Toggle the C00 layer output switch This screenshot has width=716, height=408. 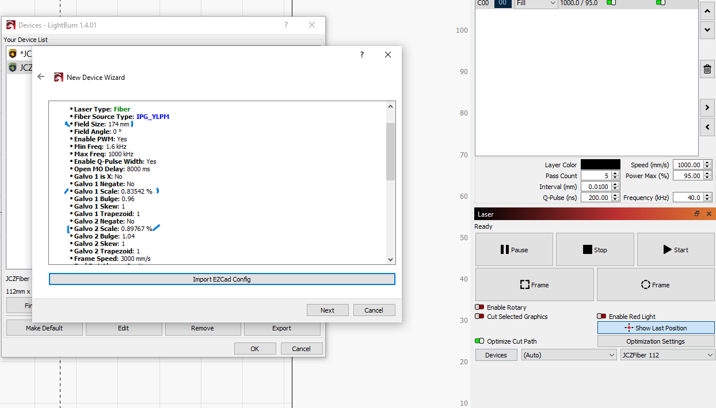click(x=611, y=3)
